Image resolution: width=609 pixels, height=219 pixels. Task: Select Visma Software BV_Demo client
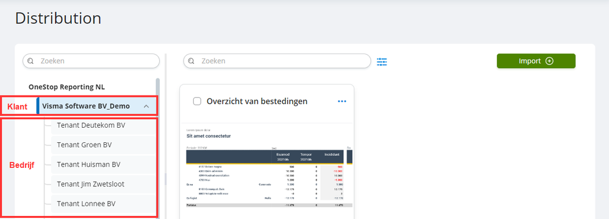[x=96, y=106]
